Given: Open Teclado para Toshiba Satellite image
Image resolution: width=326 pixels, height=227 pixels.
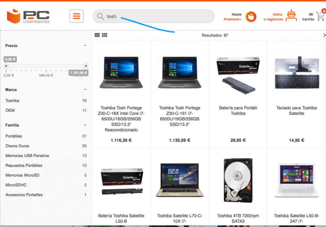Looking at the screenshot, I should pyautogui.click(x=297, y=73).
